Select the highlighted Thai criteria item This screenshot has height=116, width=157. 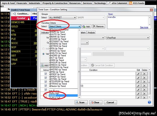(63, 96)
